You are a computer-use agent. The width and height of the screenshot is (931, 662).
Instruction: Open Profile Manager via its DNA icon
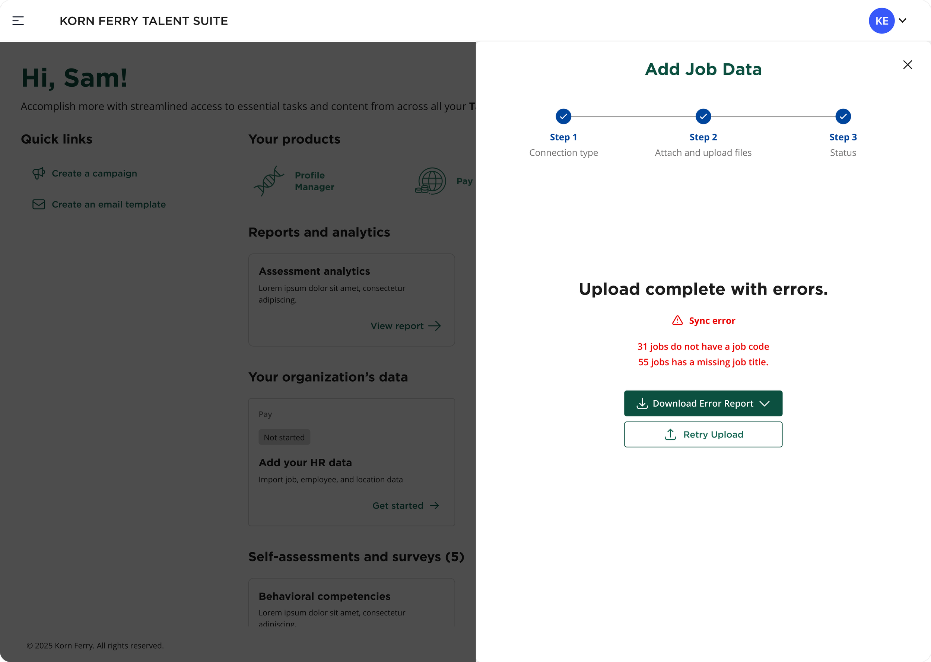pos(269,181)
